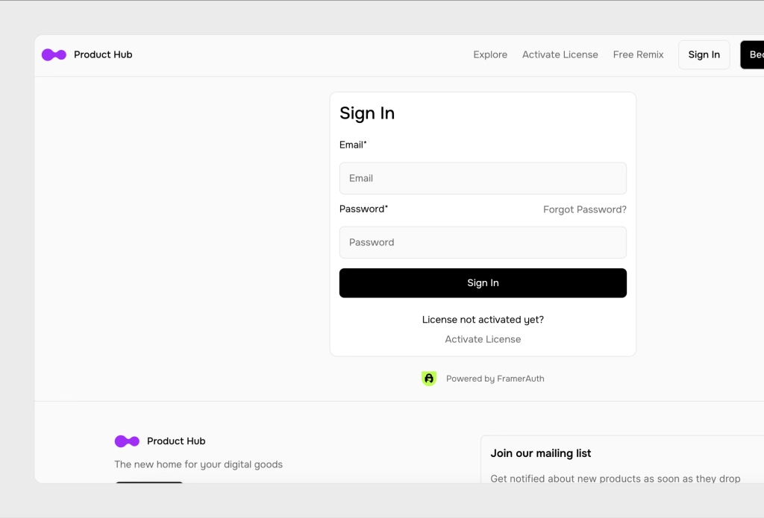The width and height of the screenshot is (764, 518).
Task: Click the green FramerAuth shield icon
Action: click(429, 379)
